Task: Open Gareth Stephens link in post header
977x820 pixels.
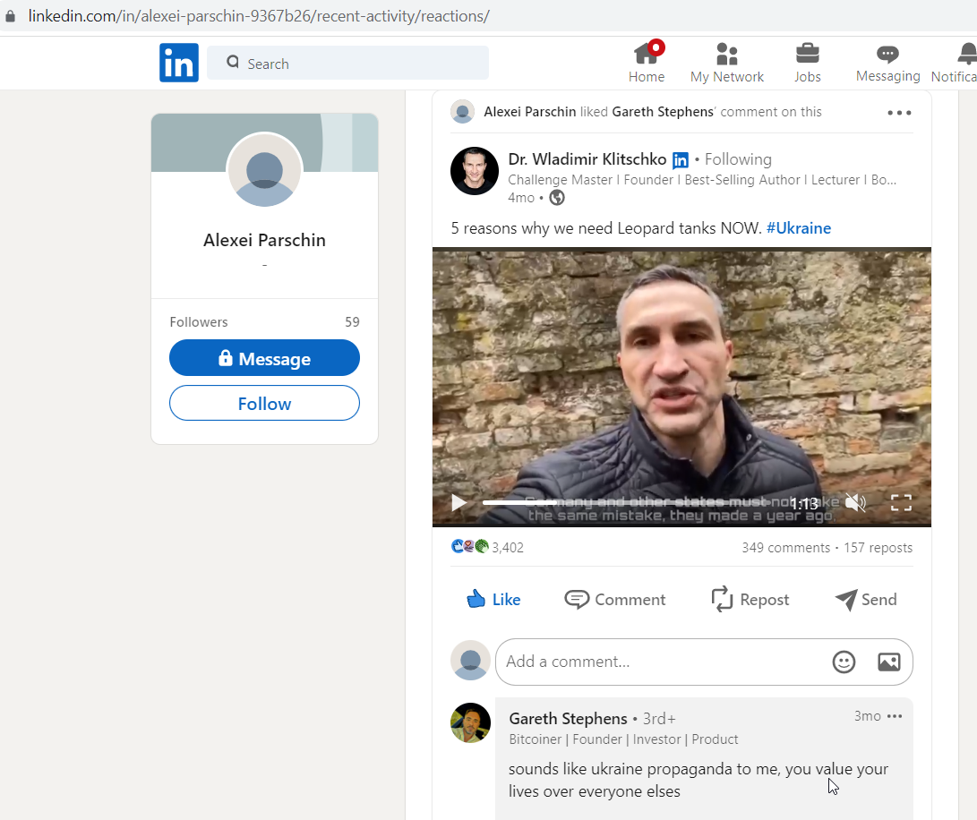Action: tap(663, 112)
